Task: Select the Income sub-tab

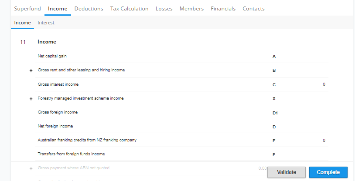Action: 22,23
